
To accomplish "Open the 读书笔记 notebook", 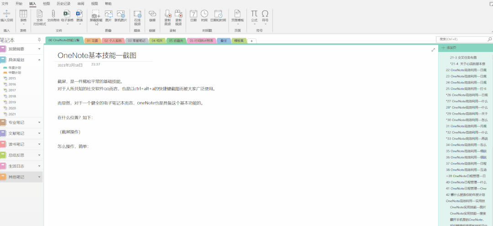I will coord(16,144).
